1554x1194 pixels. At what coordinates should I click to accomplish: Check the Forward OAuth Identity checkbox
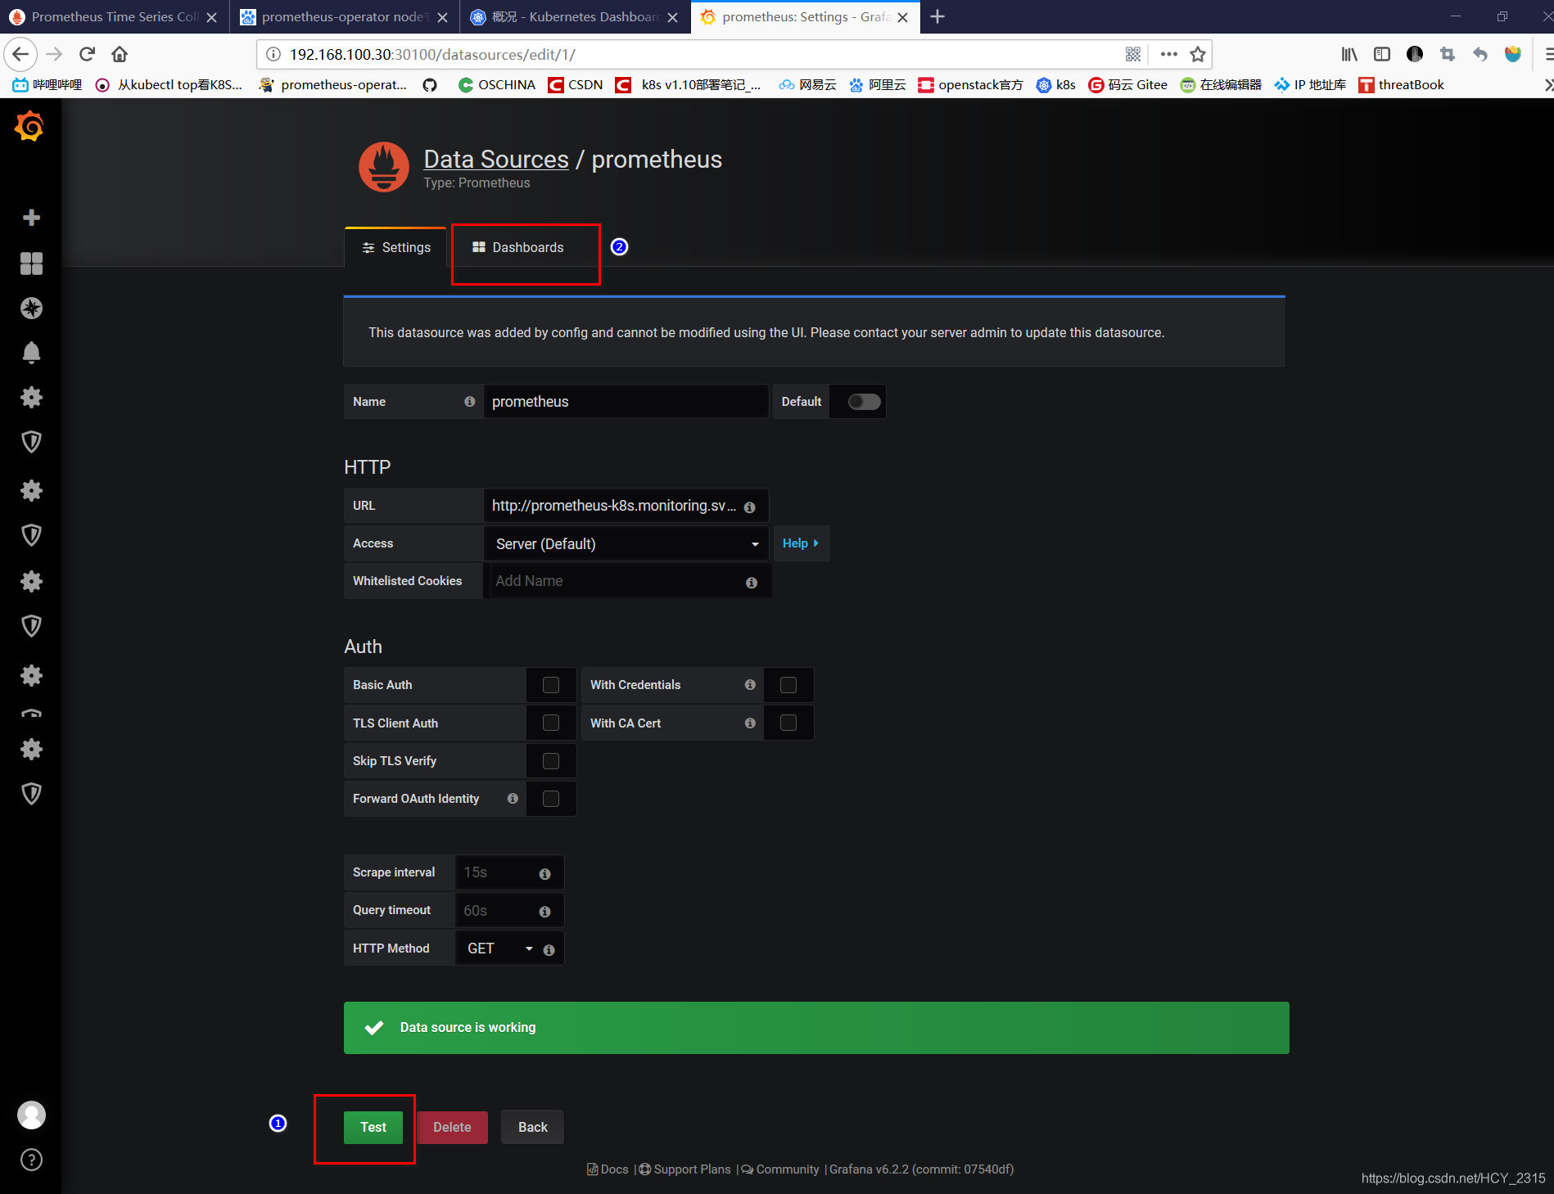pos(551,799)
